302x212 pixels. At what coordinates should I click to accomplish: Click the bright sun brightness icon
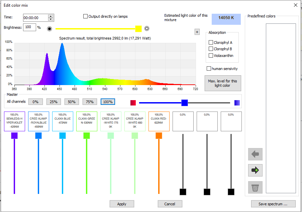(147, 28)
